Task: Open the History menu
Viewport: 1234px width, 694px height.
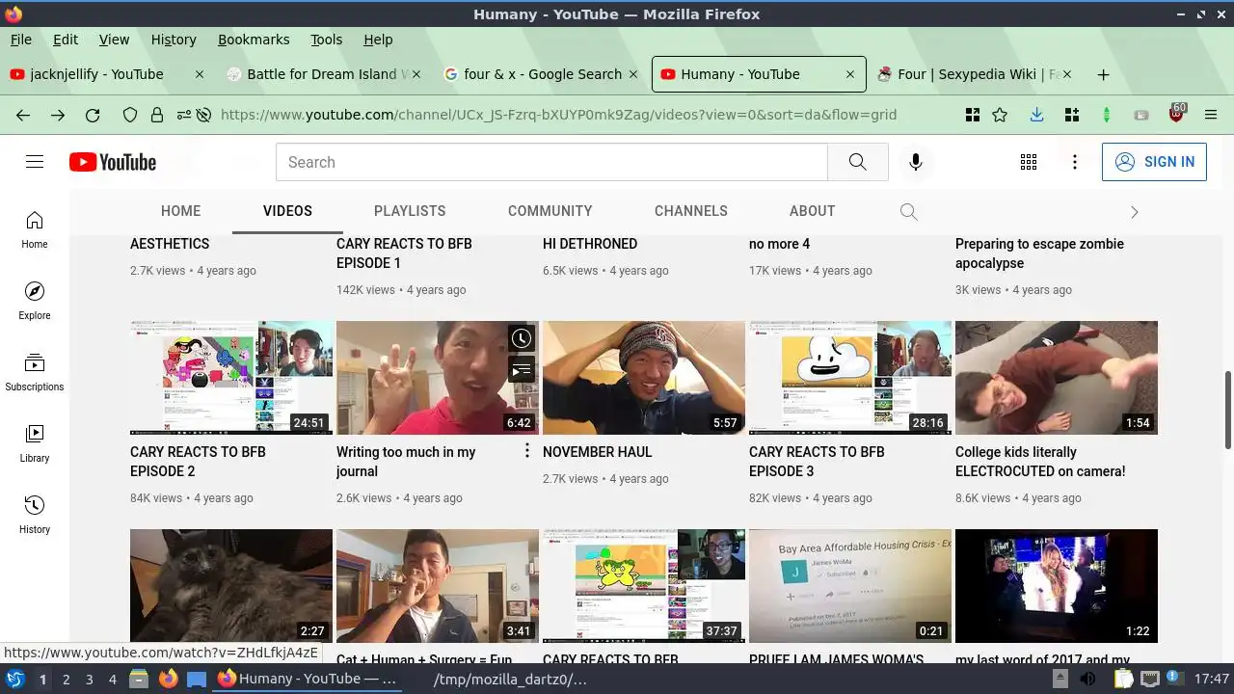Action: [174, 40]
